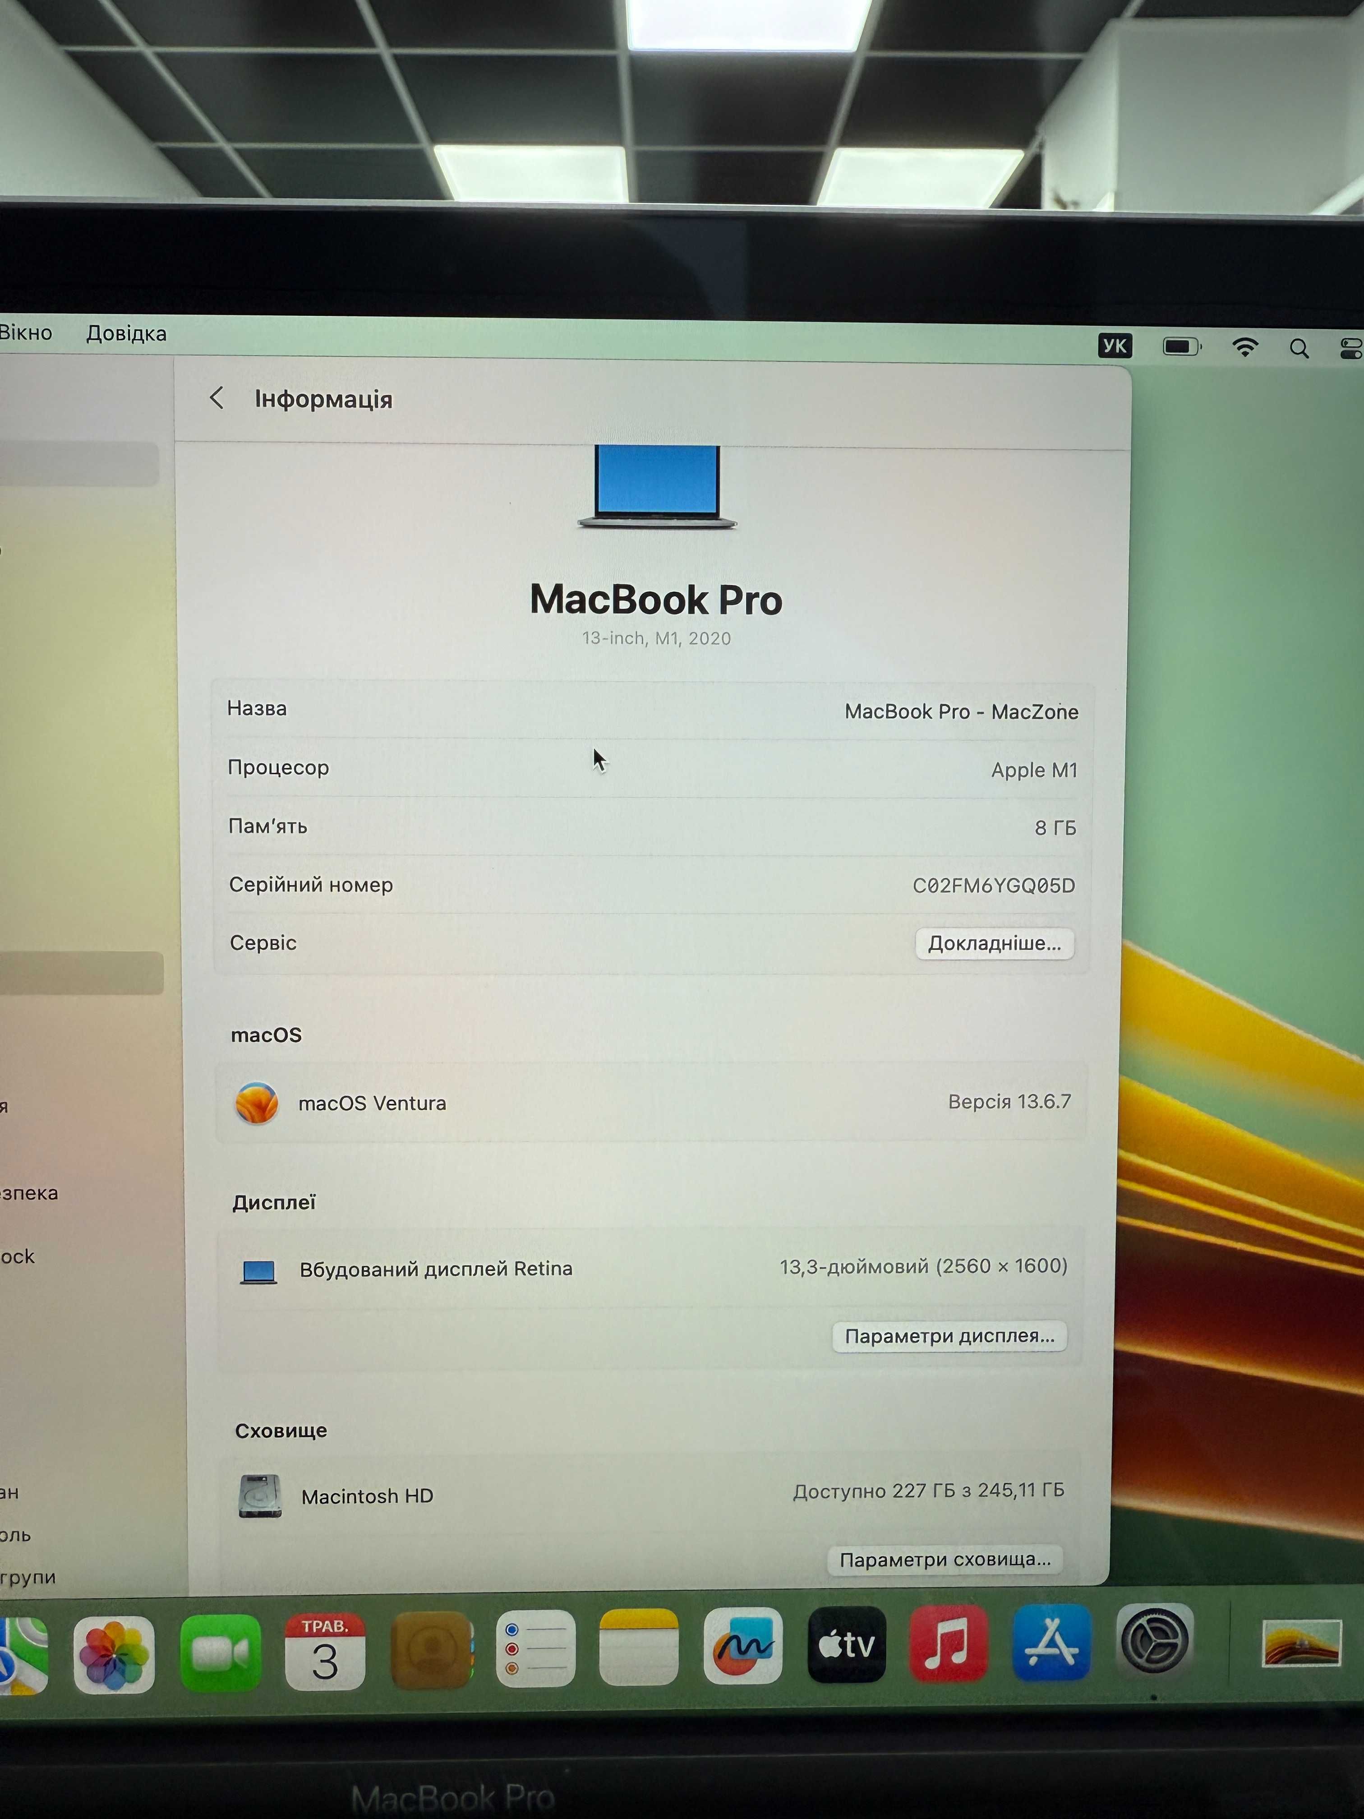This screenshot has width=1364, height=1819.
Task: Click the 13,3-дюймовий (2560 × 1600) text
Action: coord(923,1266)
